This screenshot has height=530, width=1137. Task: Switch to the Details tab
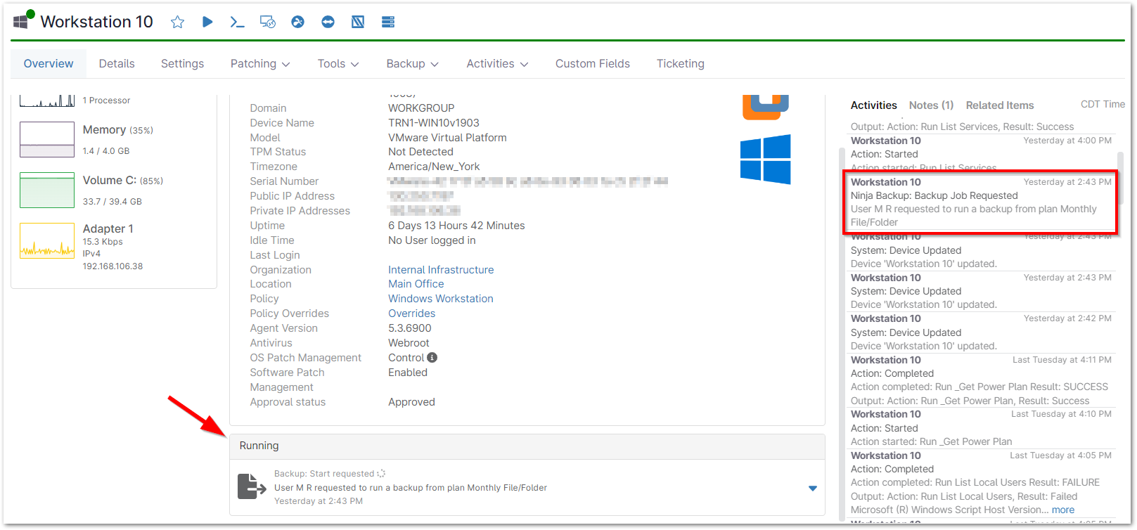point(117,64)
